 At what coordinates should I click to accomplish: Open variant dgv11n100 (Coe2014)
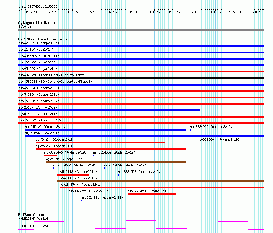(36, 49)
